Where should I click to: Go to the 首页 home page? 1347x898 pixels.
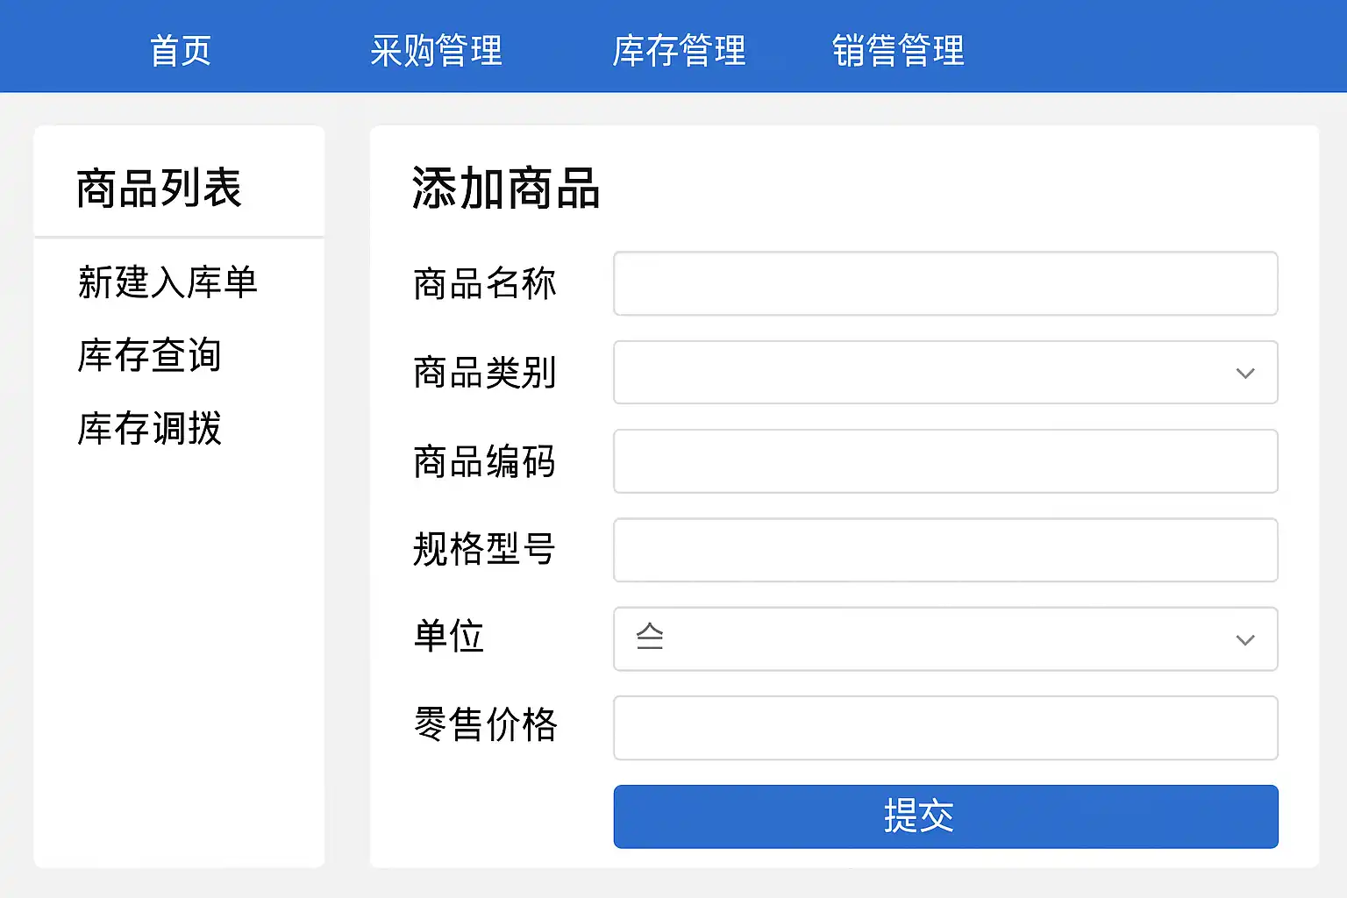pos(181,50)
